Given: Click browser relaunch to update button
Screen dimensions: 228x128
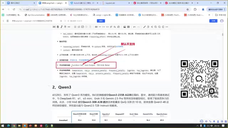Looking at the screenshot, I should 217,9.
